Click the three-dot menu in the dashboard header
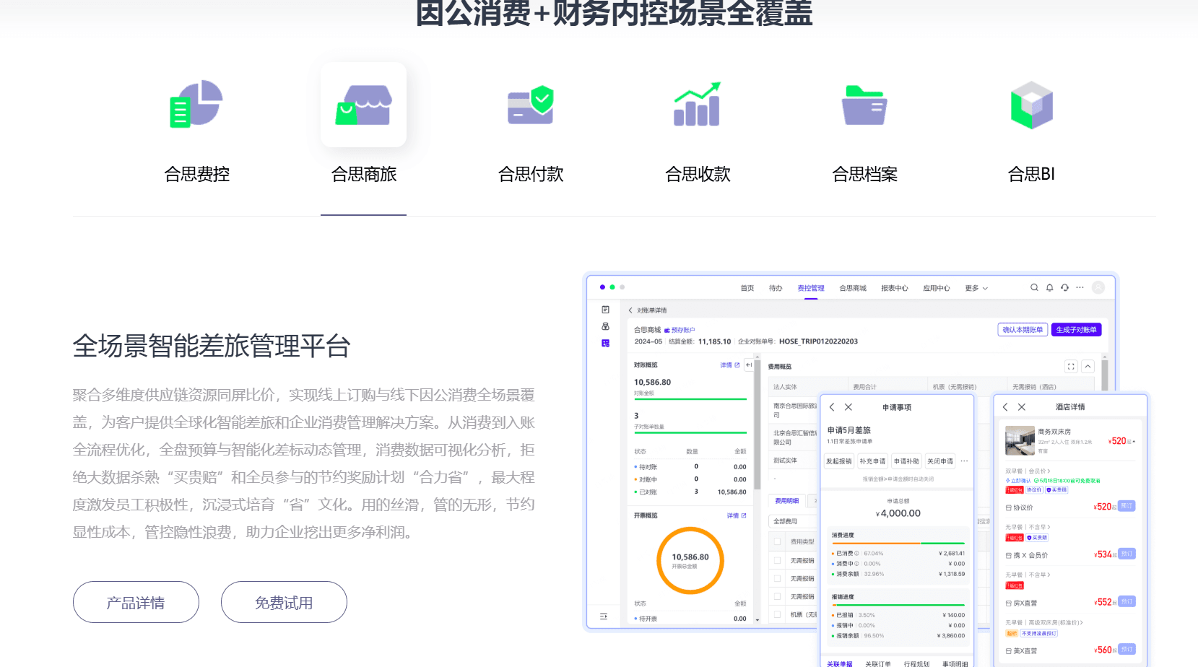 [1080, 287]
